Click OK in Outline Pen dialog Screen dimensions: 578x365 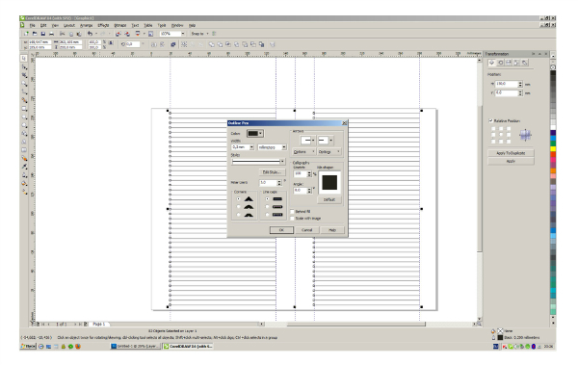tap(281, 230)
